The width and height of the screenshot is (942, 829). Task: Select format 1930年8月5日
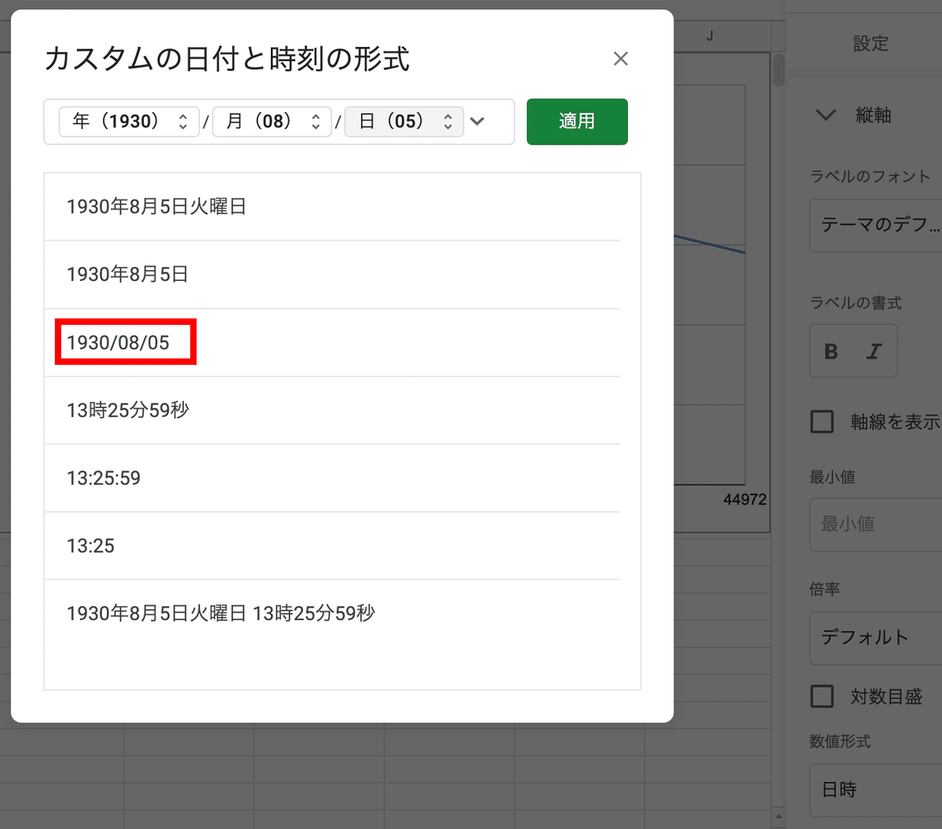(x=332, y=275)
